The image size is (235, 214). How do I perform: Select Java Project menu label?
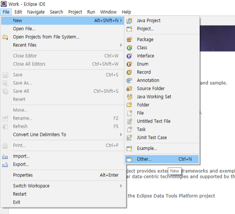coord(148,20)
